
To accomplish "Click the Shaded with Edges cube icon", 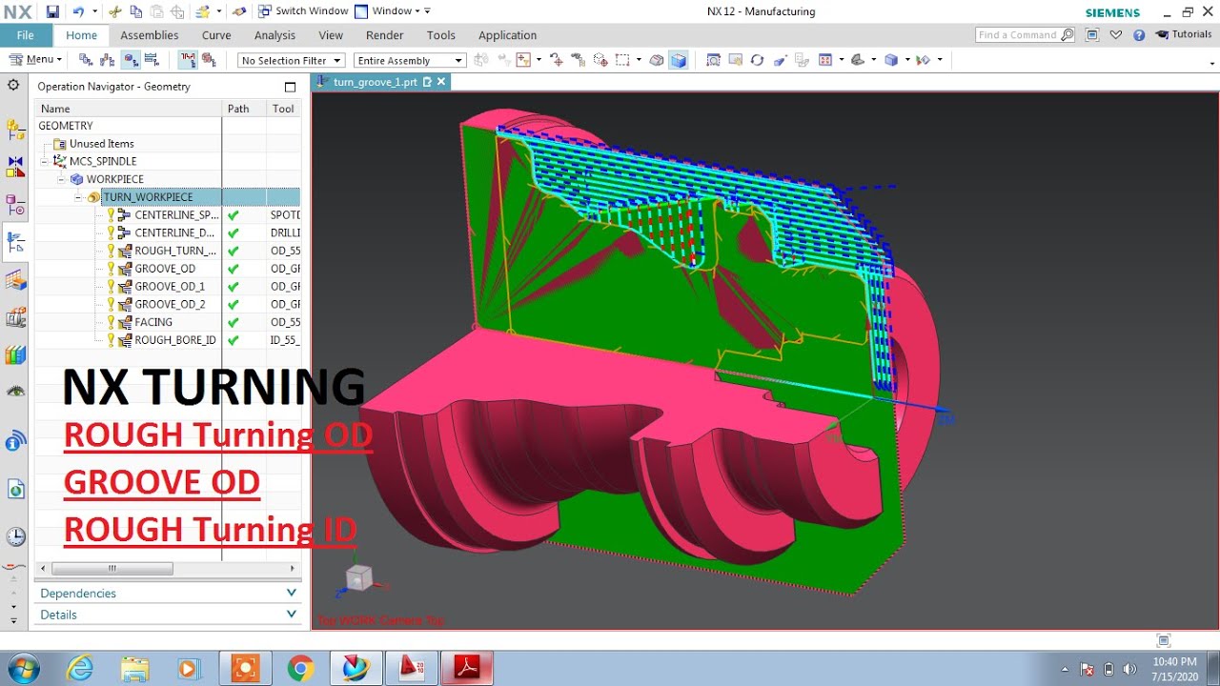I will pos(678,60).
